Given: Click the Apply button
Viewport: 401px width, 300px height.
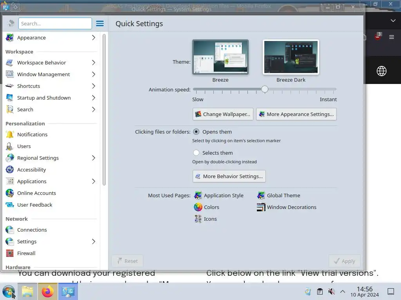Looking at the screenshot, I should click(345, 261).
